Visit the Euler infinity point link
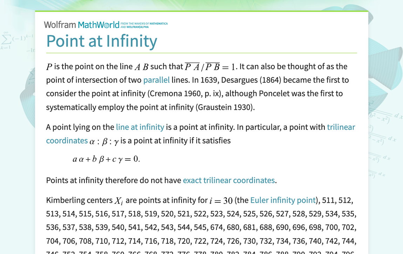 click(283, 200)
